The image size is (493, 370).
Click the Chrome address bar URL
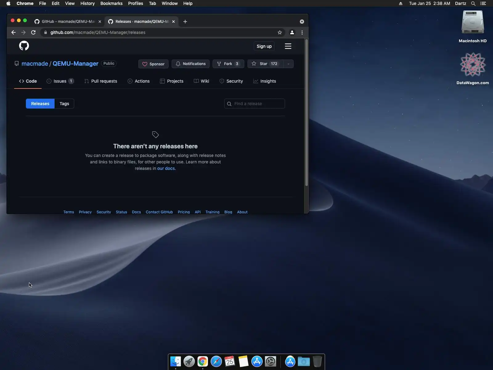point(98,32)
